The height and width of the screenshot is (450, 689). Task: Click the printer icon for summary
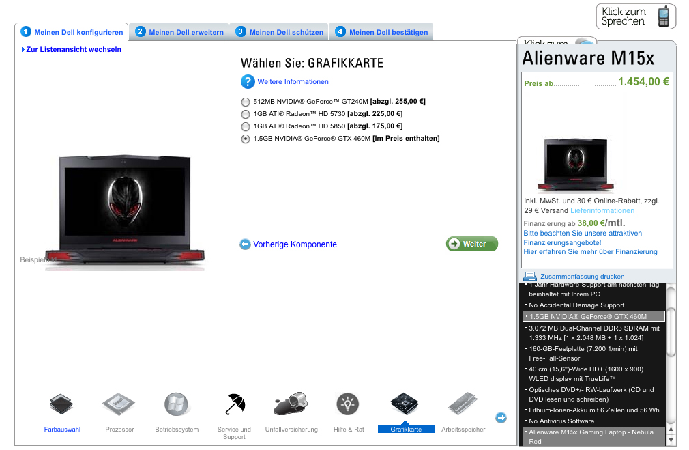(x=530, y=277)
